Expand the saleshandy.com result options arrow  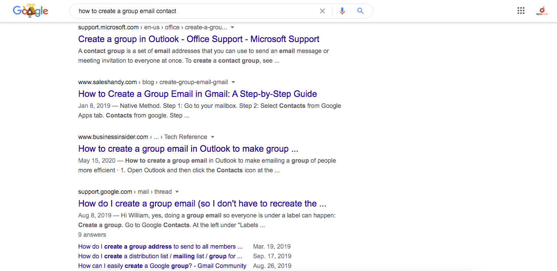point(233,82)
